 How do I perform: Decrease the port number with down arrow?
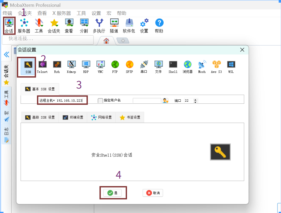(195, 102)
